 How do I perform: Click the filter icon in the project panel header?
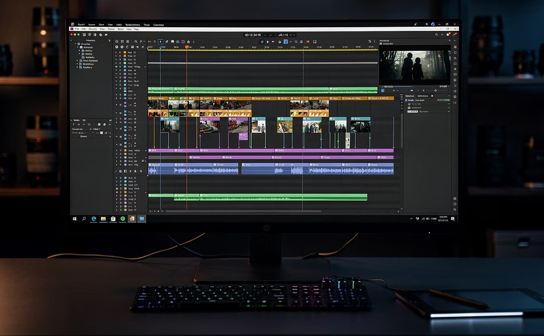pos(110,40)
